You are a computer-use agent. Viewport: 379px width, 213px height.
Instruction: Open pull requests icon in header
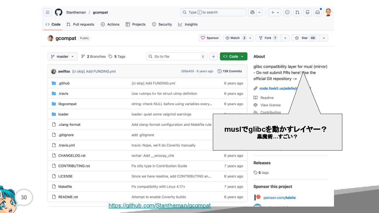click(297, 12)
